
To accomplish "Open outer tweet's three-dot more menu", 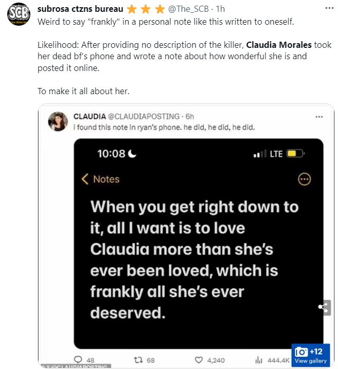I will tap(329, 9).
